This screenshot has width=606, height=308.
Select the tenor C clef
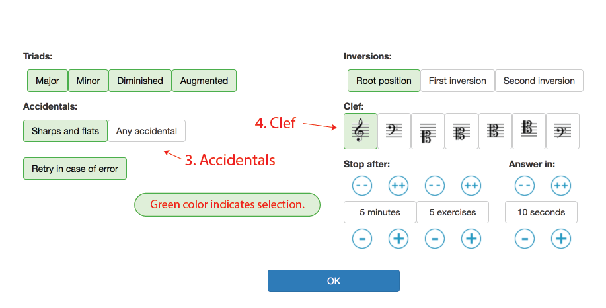click(529, 131)
